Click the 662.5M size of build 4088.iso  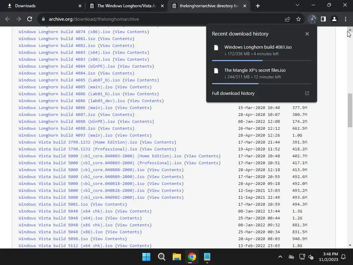pos(300,128)
